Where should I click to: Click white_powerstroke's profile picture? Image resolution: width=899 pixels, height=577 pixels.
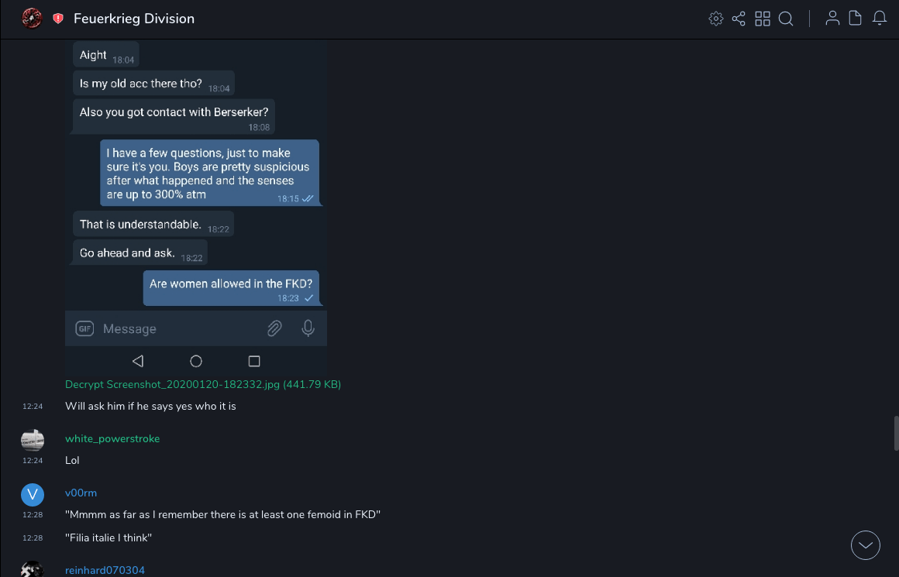click(x=33, y=440)
